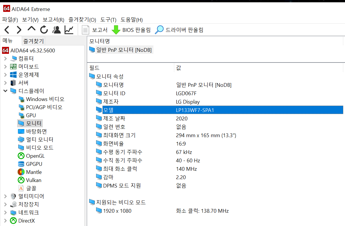Screen dimensions: 345x226
Task: Open the 파일(F) menu
Action: point(10,20)
